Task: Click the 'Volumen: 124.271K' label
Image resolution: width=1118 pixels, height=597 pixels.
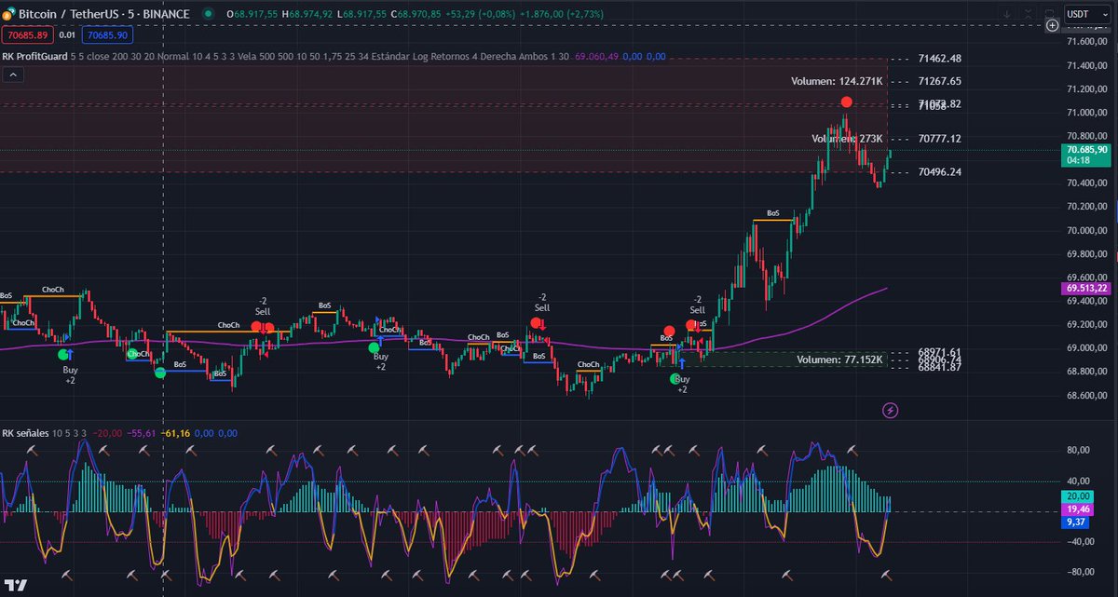Action: pyautogui.click(x=837, y=81)
